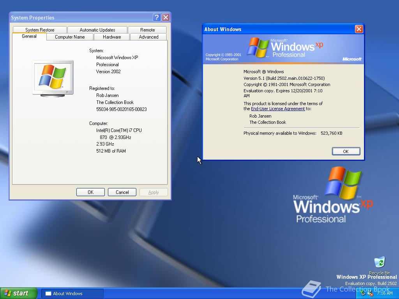Click 'Physical memory available to Windows:' label

click(x=280, y=133)
